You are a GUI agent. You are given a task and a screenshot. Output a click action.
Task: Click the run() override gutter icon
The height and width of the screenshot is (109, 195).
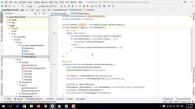coord(54,33)
